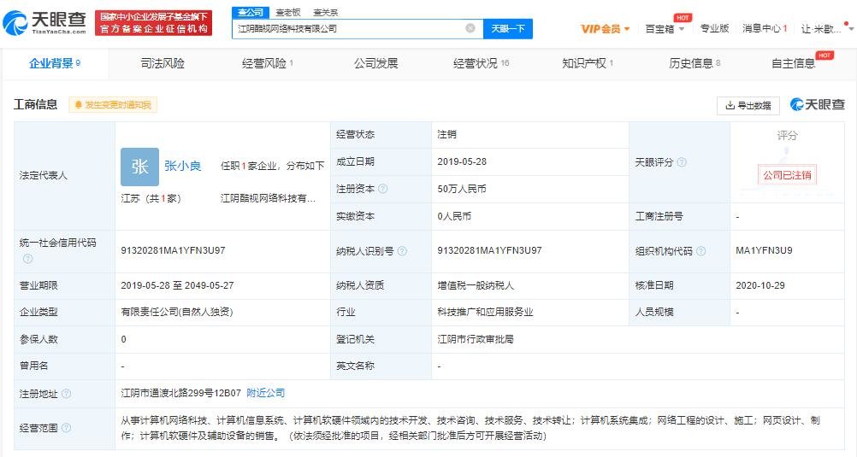857x457 pixels.
Task: Switch to the 公司发展 tab
Action: [x=375, y=63]
